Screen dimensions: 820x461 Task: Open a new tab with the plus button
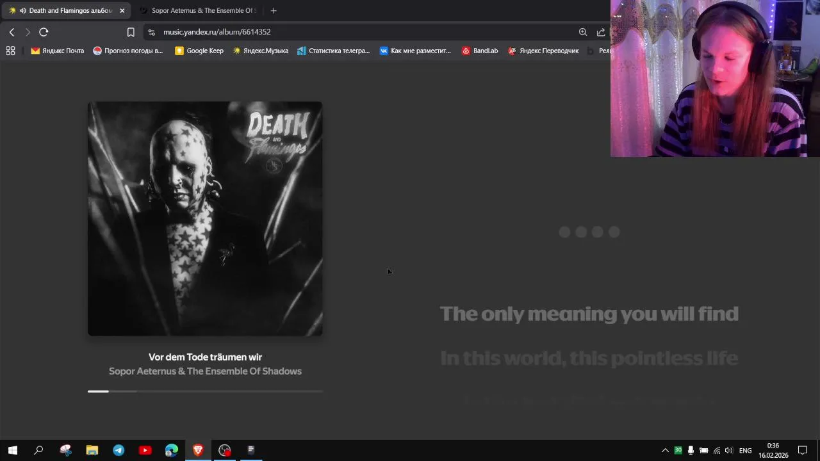click(x=274, y=10)
